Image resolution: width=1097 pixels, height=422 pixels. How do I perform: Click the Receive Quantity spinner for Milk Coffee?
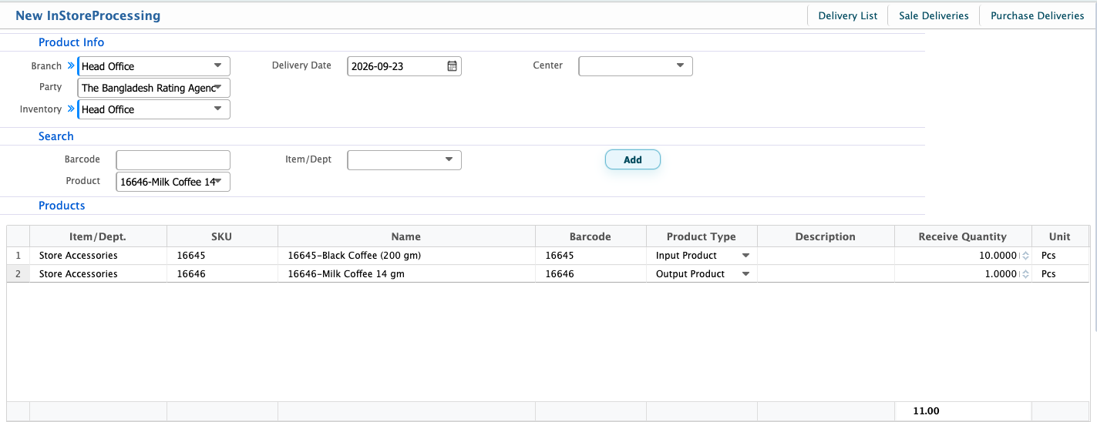1025,274
